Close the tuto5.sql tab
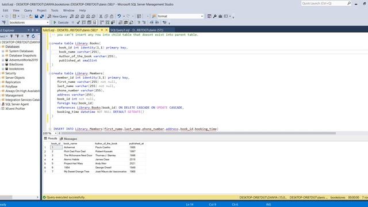368x207 pixels. coord(106,30)
